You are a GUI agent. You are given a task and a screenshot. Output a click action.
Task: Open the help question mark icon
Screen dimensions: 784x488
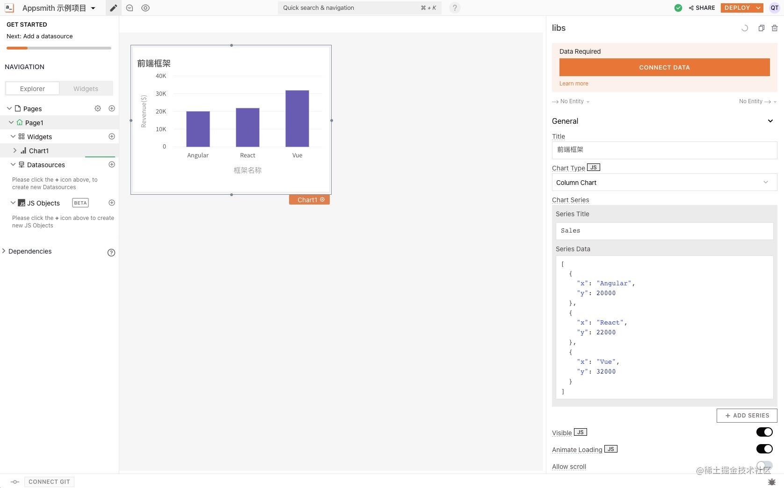coord(455,8)
